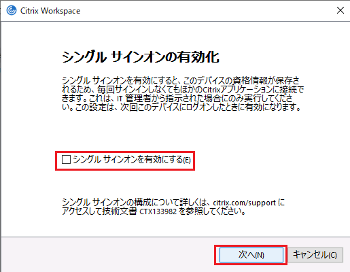Screen dimensions: 350x272
Task: Click the Citrix Workspace title text
Action: (50, 11)
